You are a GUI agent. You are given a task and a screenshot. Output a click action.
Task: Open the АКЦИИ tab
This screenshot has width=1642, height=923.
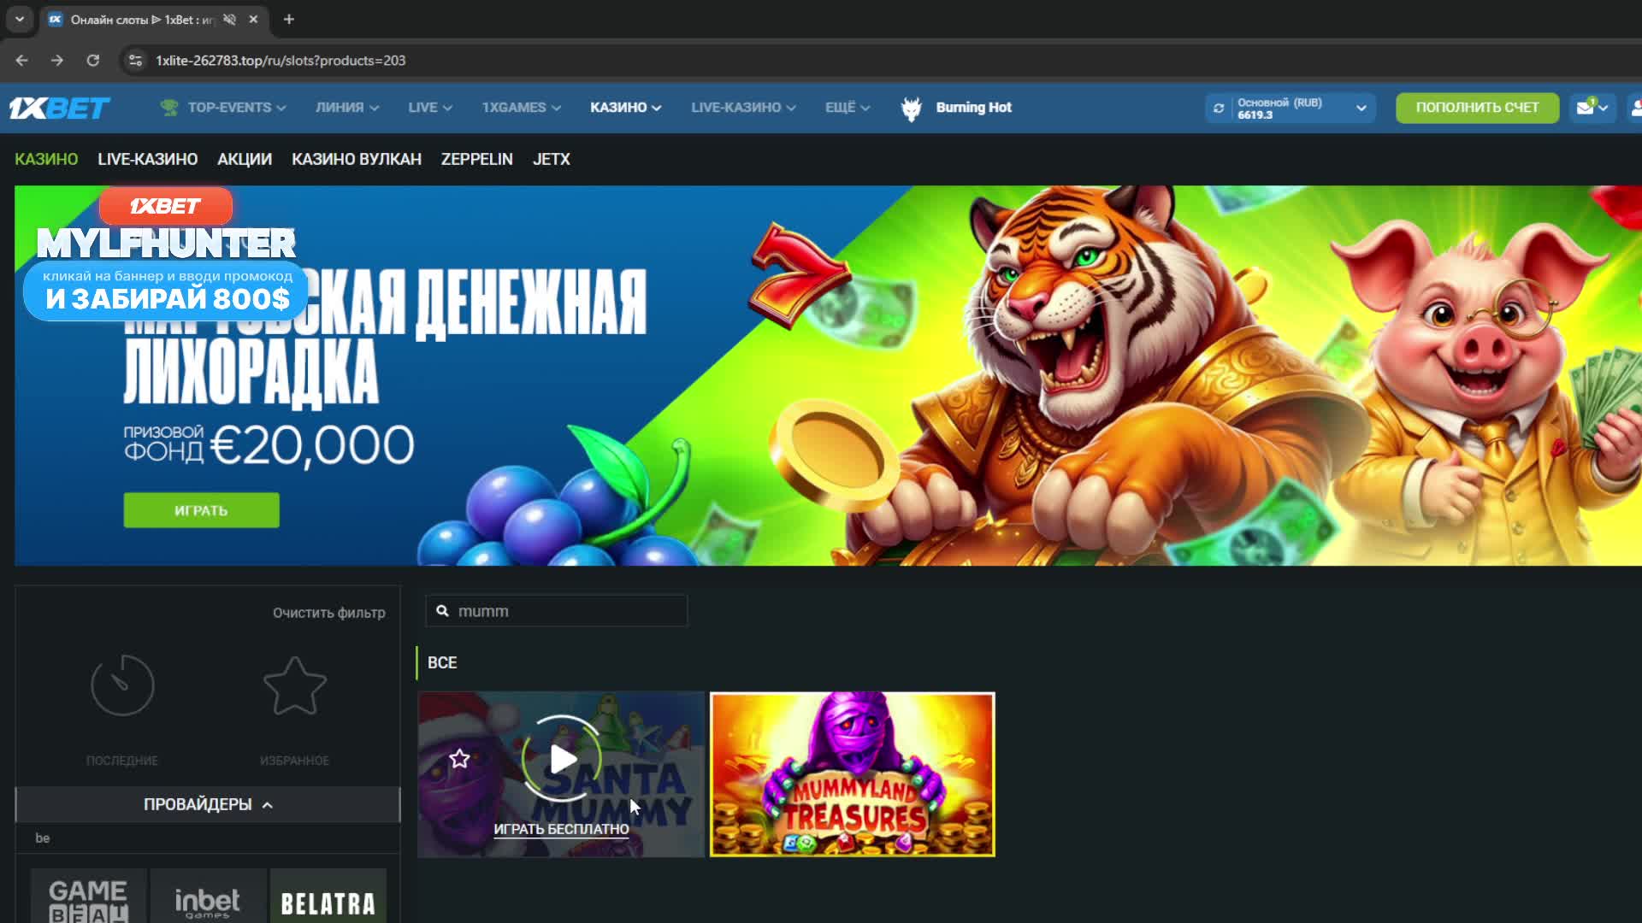click(x=245, y=160)
